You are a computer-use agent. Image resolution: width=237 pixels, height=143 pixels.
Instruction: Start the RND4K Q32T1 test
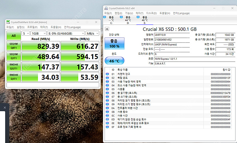tap(14, 66)
